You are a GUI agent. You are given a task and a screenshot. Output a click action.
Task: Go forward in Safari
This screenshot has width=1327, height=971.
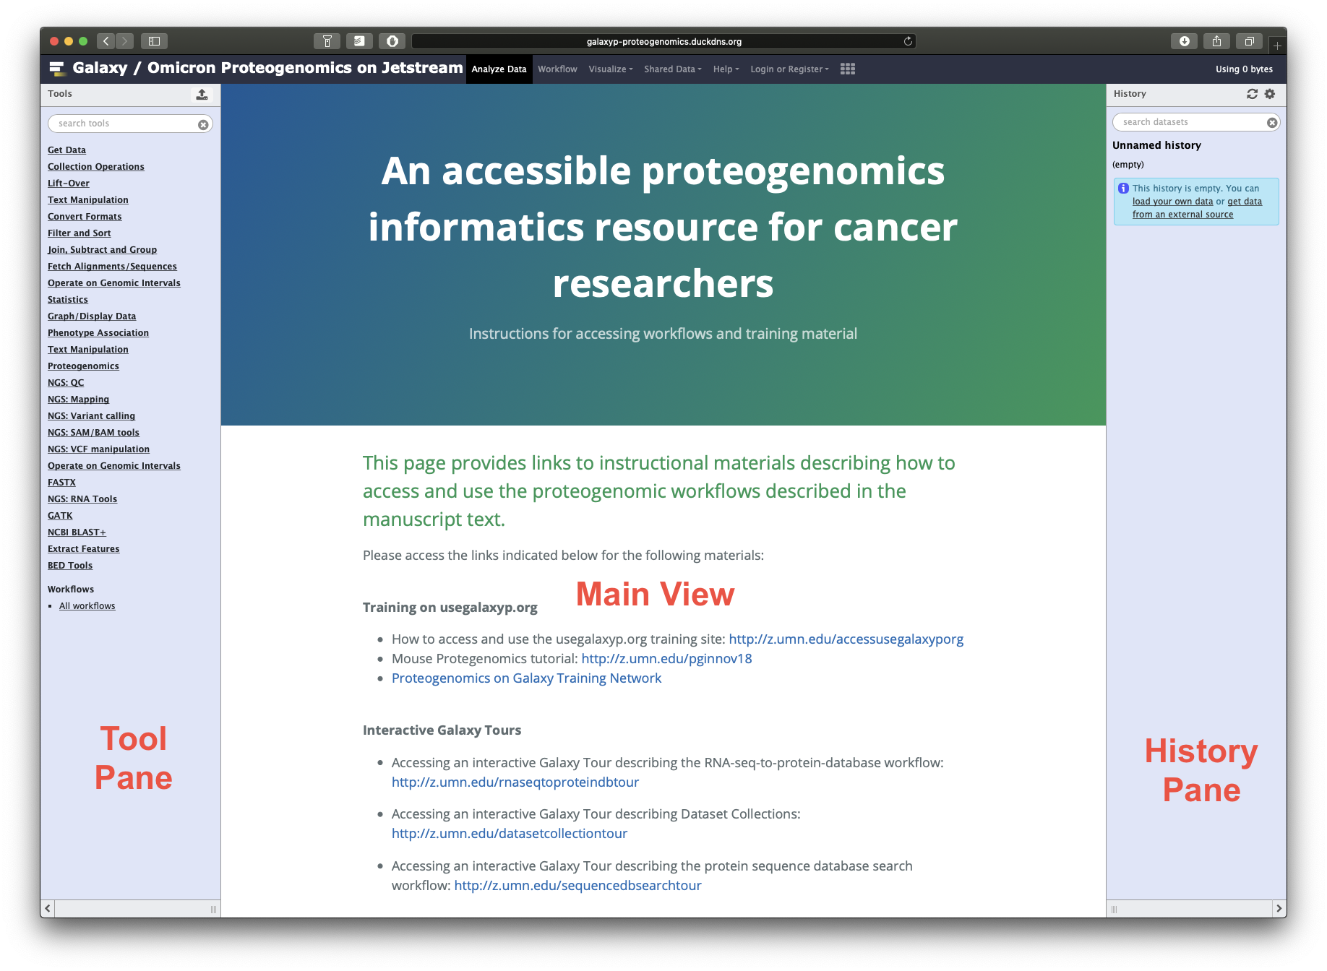tap(124, 41)
